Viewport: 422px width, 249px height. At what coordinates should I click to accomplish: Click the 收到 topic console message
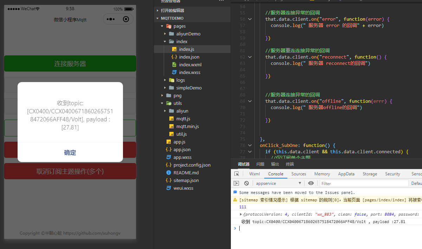coord(323,222)
